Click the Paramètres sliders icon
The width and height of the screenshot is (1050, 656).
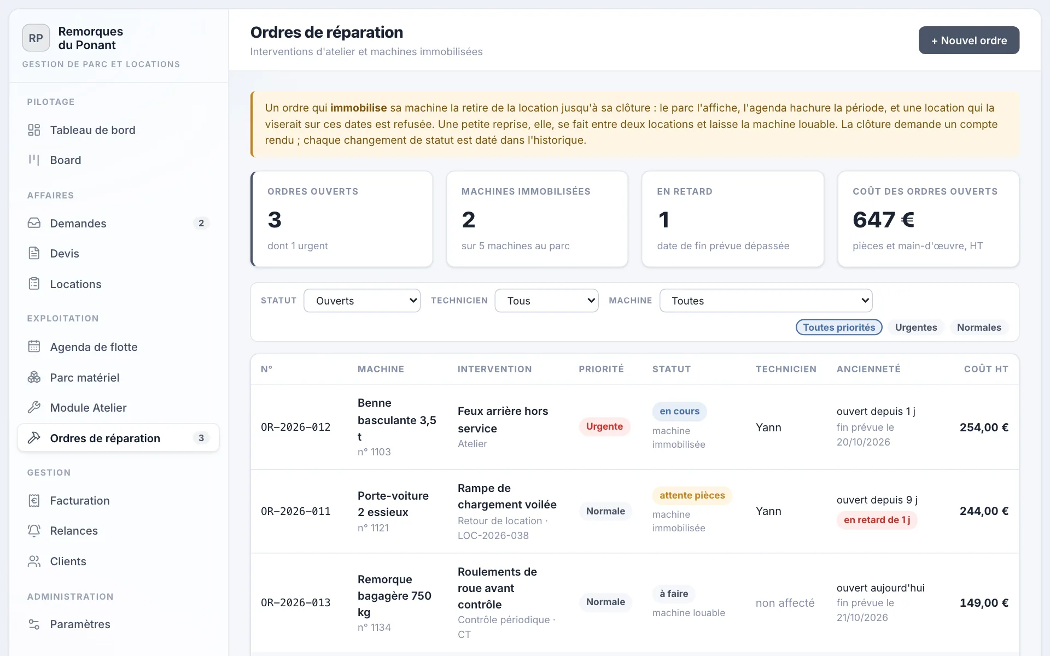[x=34, y=624]
